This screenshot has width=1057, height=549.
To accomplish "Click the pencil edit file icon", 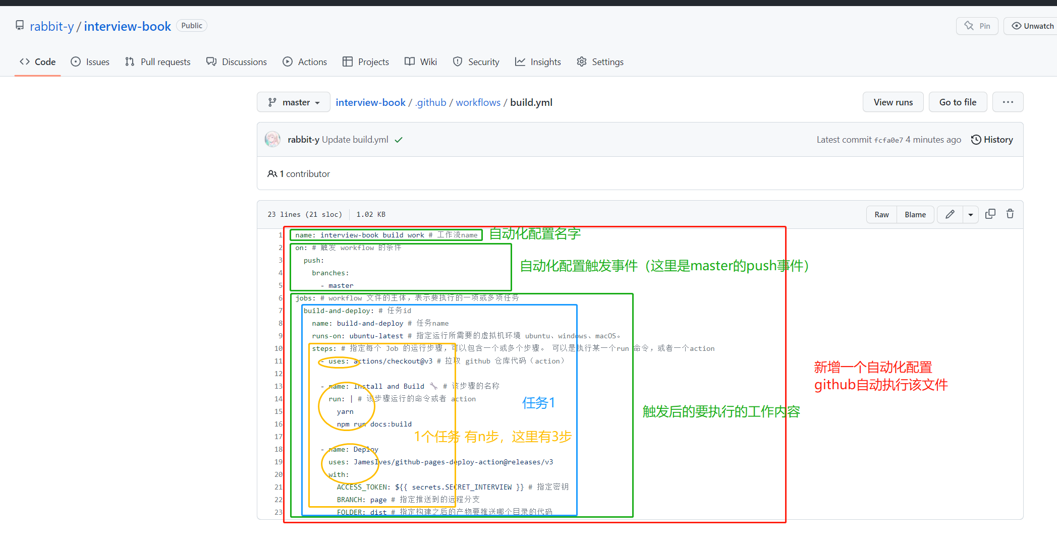I will [x=950, y=214].
